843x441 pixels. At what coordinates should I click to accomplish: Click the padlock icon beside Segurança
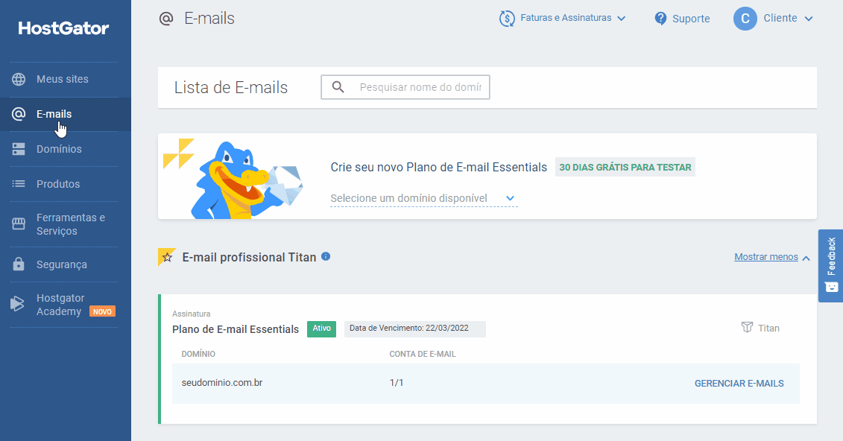[x=19, y=264]
